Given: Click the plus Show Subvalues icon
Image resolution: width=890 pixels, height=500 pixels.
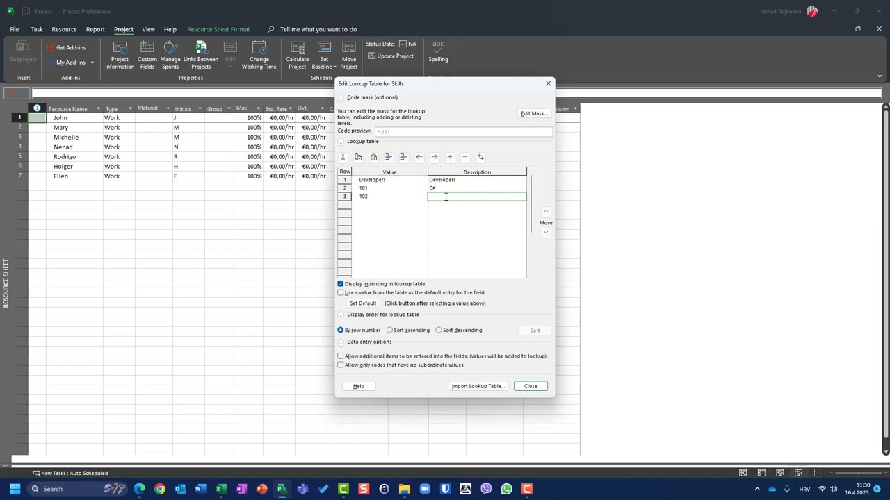Looking at the screenshot, I should coord(450,158).
